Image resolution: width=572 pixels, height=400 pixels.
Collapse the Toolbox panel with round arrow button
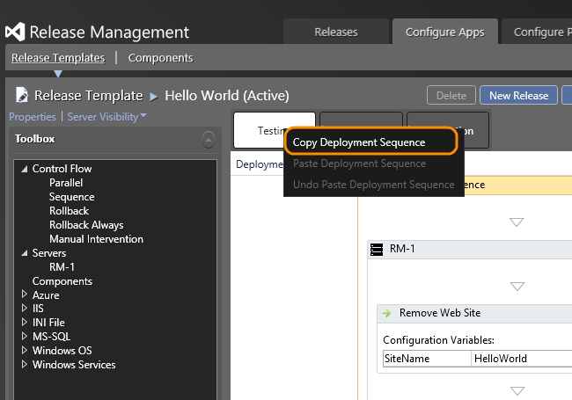(209, 140)
